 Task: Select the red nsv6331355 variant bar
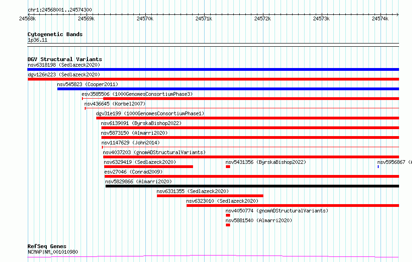click(210, 196)
